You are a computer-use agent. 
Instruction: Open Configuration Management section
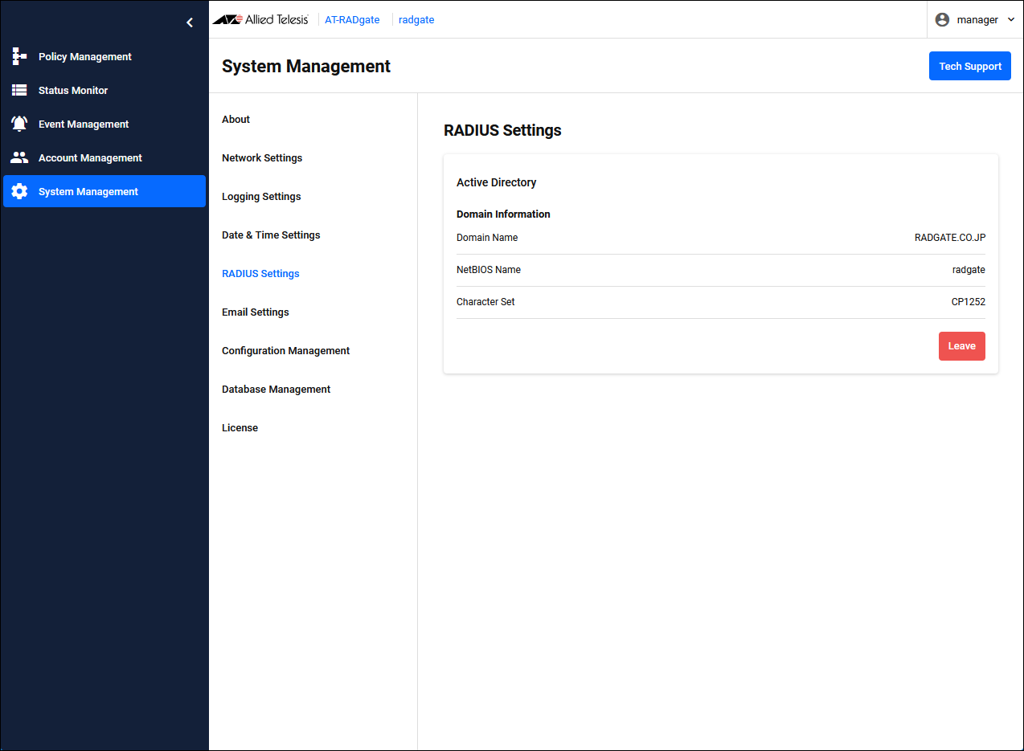click(x=285, y=351)
